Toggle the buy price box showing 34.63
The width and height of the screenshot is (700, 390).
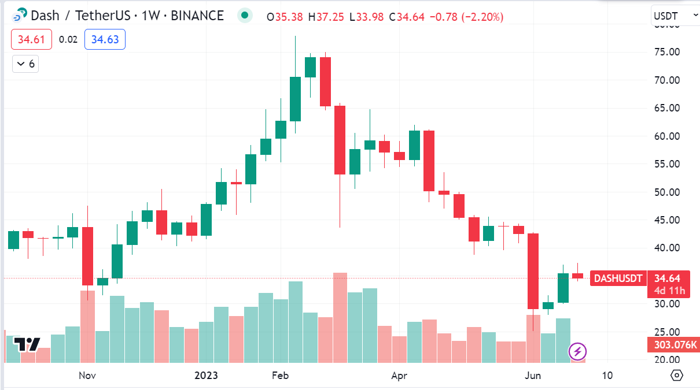click(105, 39)
